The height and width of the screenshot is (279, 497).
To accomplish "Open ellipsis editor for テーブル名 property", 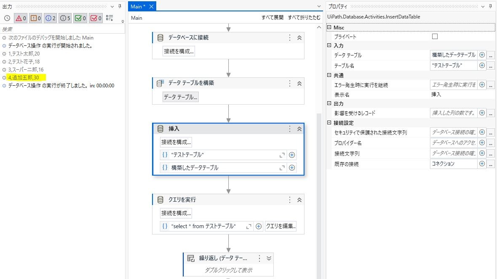I will pos(491,66).
